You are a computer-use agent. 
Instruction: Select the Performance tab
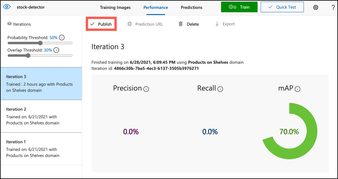(156, 7)
